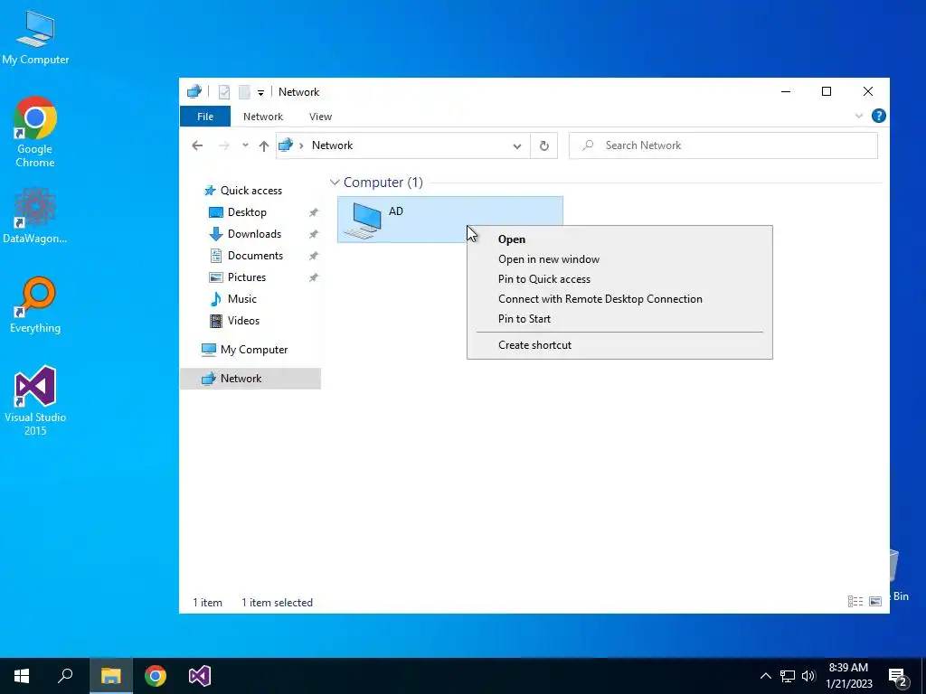Switch to Large icons view layout icon
926x694 pixels.
[875, 601]
